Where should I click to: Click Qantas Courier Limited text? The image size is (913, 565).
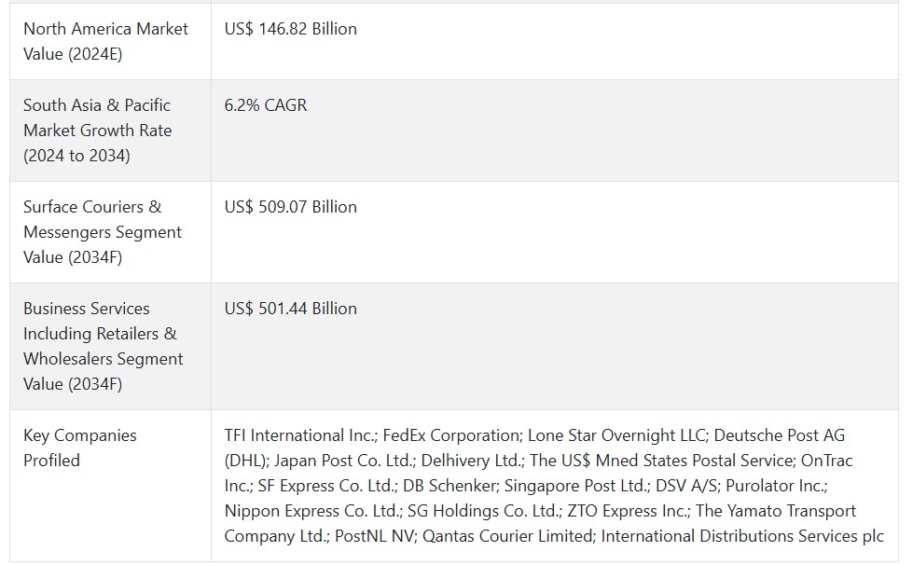pyautogui.click(x=508, y=536)
